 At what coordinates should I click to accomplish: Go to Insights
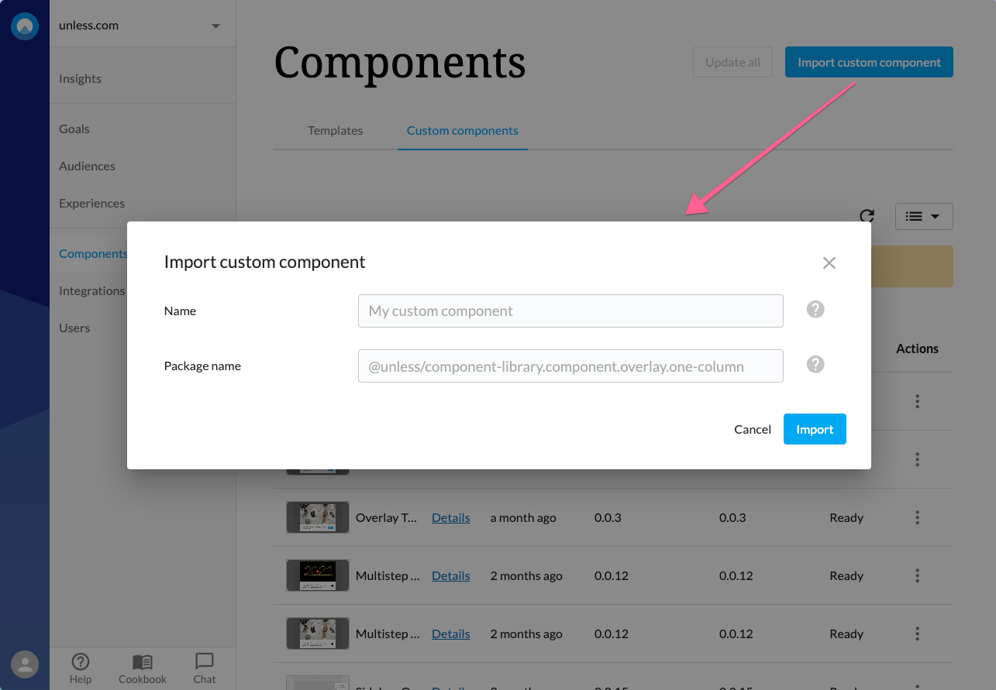pyautogui.click(x=81, y=79)
